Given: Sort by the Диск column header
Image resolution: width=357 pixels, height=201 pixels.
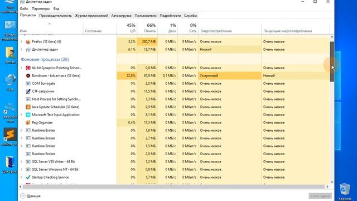Looking at the screenshot, I should tap(167, 28).
